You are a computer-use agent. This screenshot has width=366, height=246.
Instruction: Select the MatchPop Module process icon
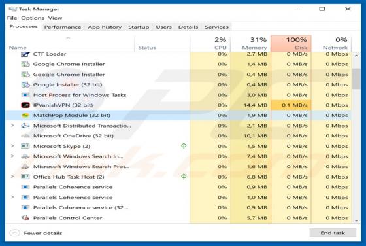click(25, 115)
